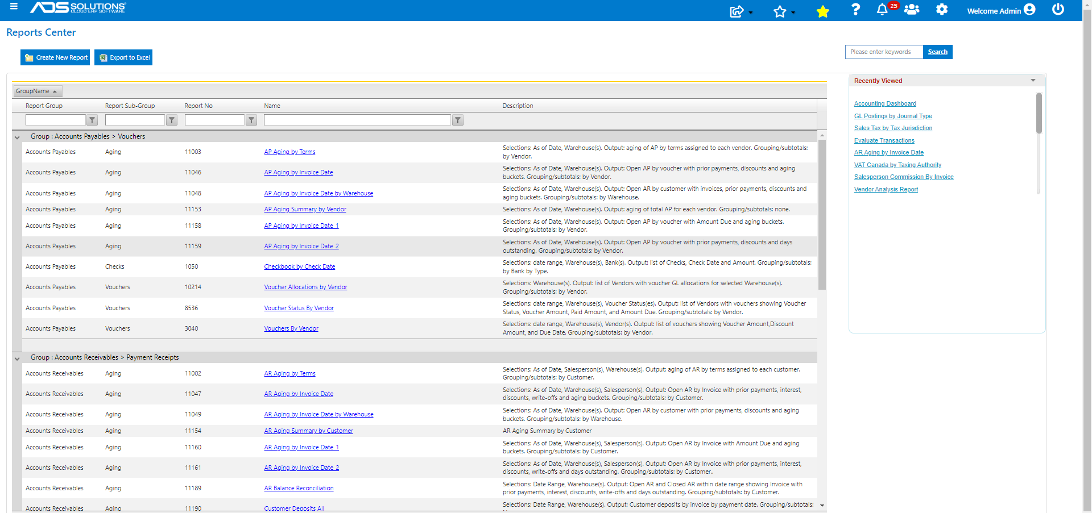Click the share icon in the top bar
The image size is (1092, 513).
(x=737, y=10)
